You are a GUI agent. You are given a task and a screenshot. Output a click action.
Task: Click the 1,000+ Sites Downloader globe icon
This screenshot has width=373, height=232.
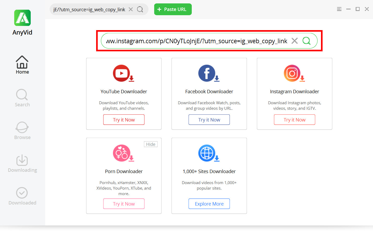click(x=209, y=153)
